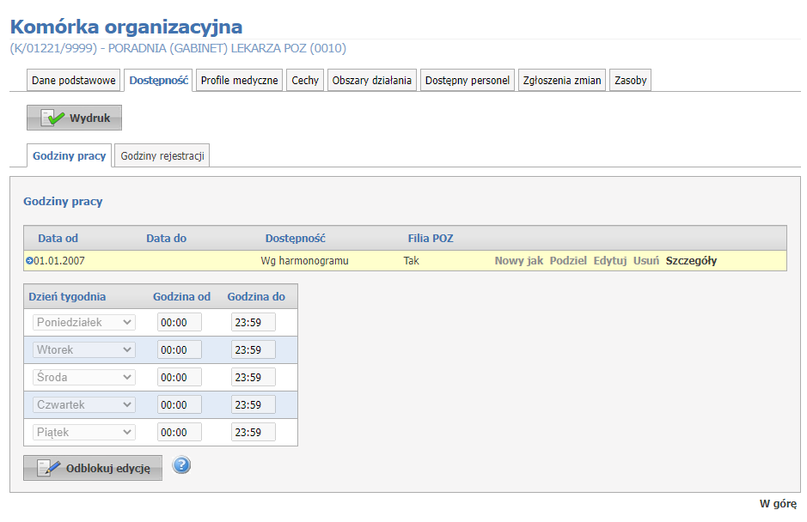The image size is (807, 522).
Task: Open the Piątek weekday dropdown
Action: tap(84, 432)
